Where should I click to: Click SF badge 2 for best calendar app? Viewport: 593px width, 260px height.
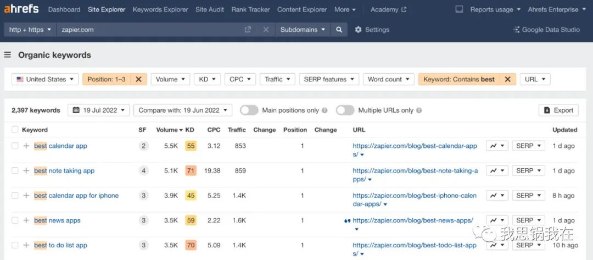click(x=143, y=146)
